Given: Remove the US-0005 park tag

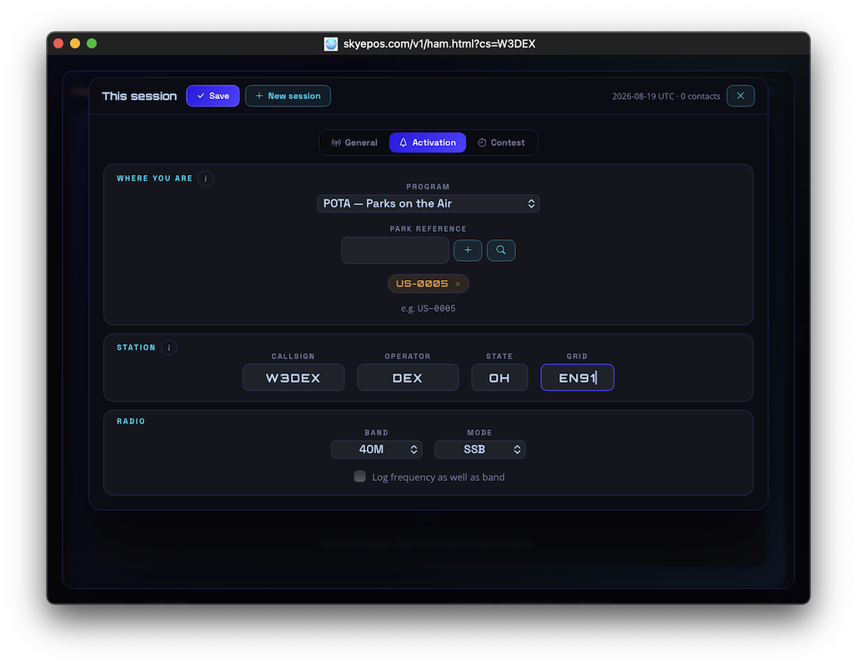Looking at the screenshot, I should (x=458, y=284).
